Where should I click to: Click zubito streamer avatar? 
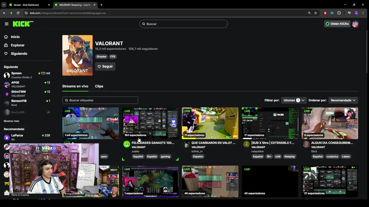[127, 144]
